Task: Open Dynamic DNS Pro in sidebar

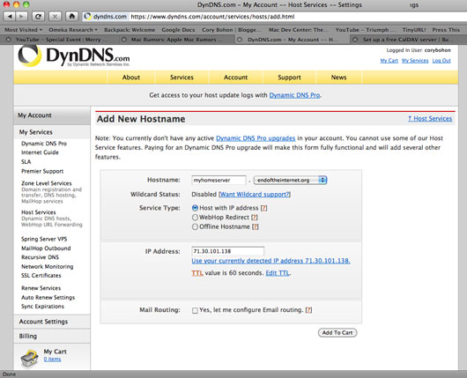Action: pyautogui.click(x=44, y=144)
